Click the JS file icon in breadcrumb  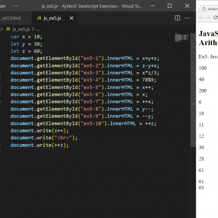pyautogui.click(x=8, y=29)
